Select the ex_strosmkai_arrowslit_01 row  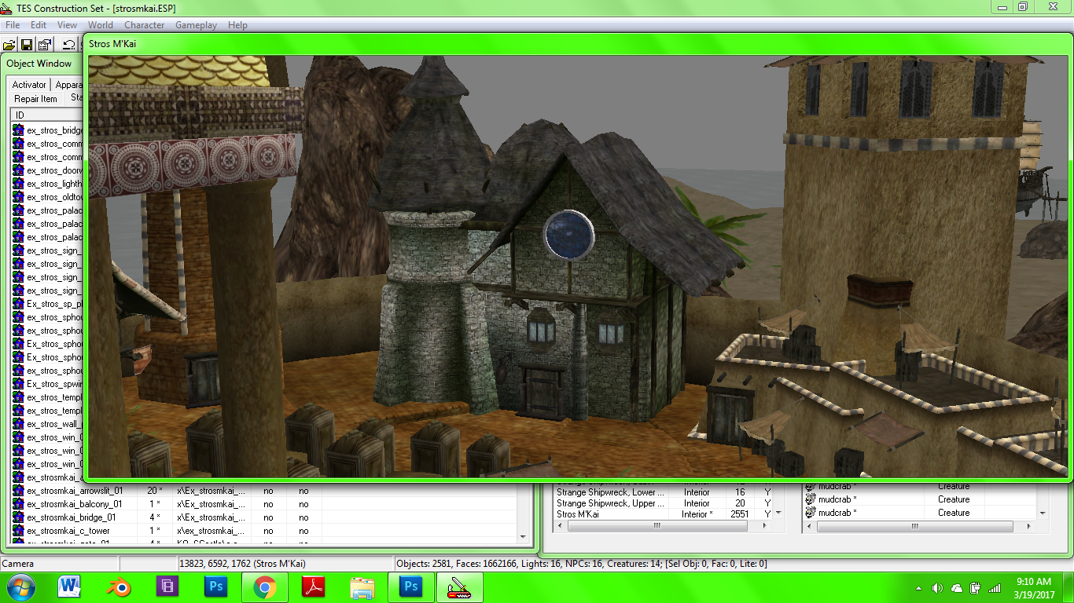264,491
